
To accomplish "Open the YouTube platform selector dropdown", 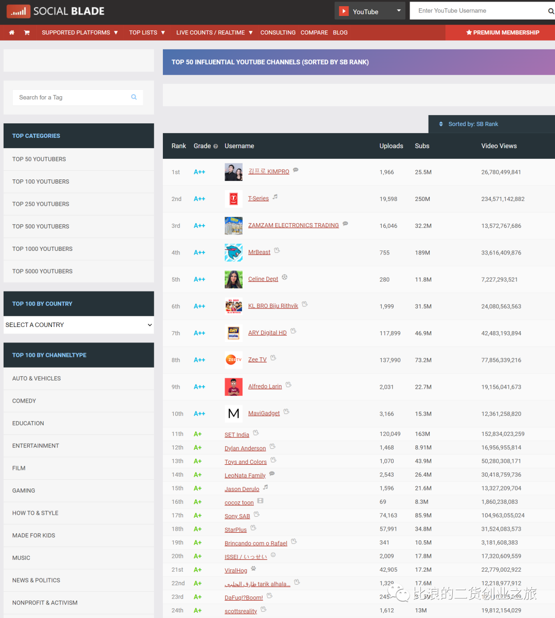I will coord(369,11).
